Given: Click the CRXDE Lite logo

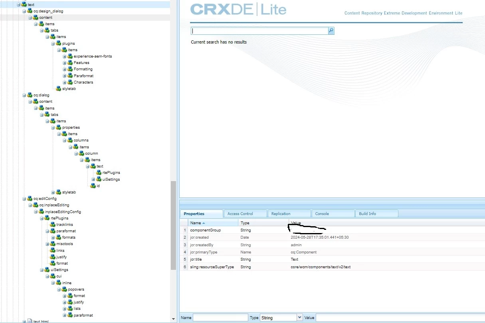Looking at the screenshot, I should [x=238, y=10].
